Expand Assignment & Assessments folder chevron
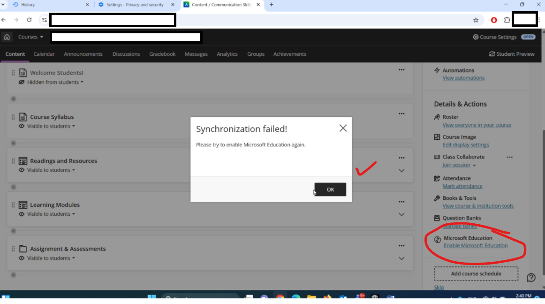 401,258
